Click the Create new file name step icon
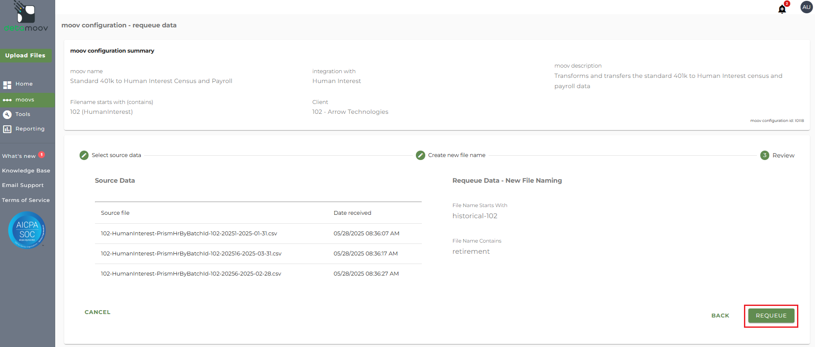Image resolution: width=815 pixels, height=347 pixels. click(x=421, y=155)
